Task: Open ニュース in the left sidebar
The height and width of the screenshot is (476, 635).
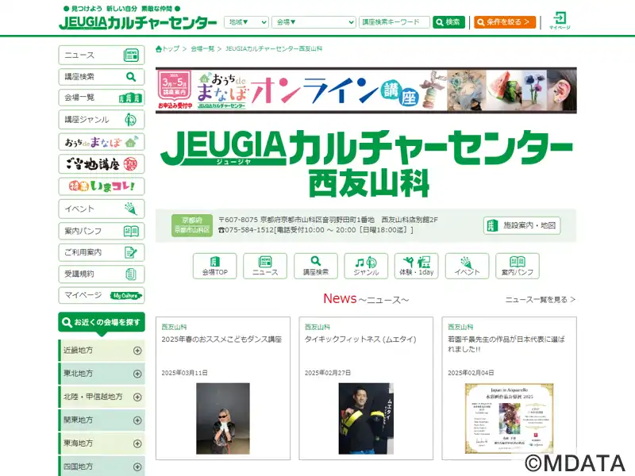Action: pos(102,55)
